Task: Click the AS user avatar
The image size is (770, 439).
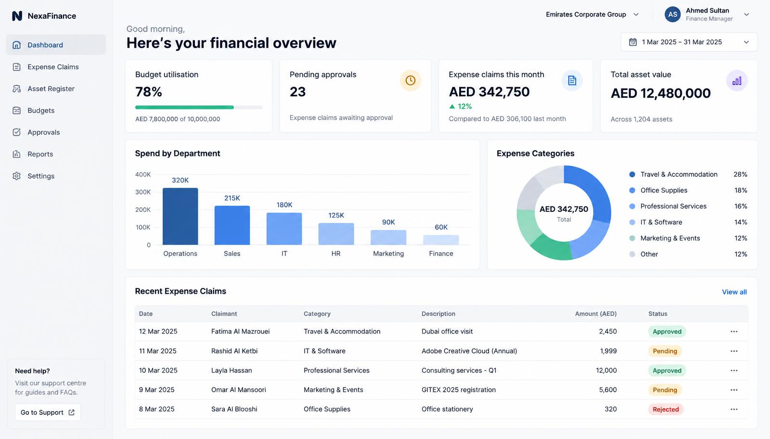Action: click(672, 14)
